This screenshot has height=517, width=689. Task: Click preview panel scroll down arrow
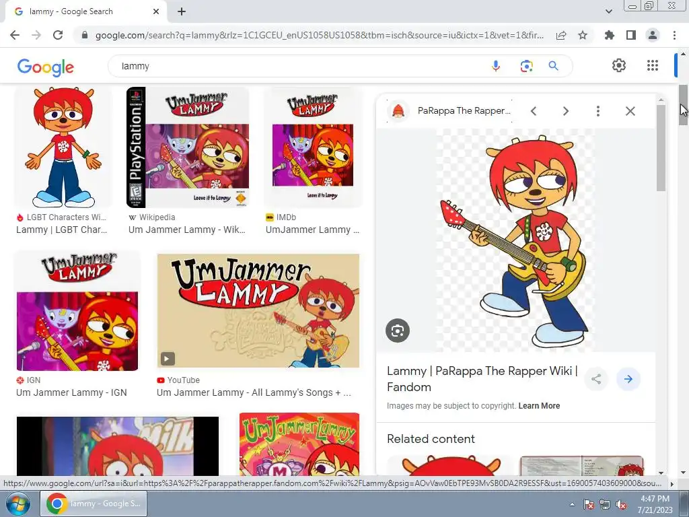pos(661,473)
